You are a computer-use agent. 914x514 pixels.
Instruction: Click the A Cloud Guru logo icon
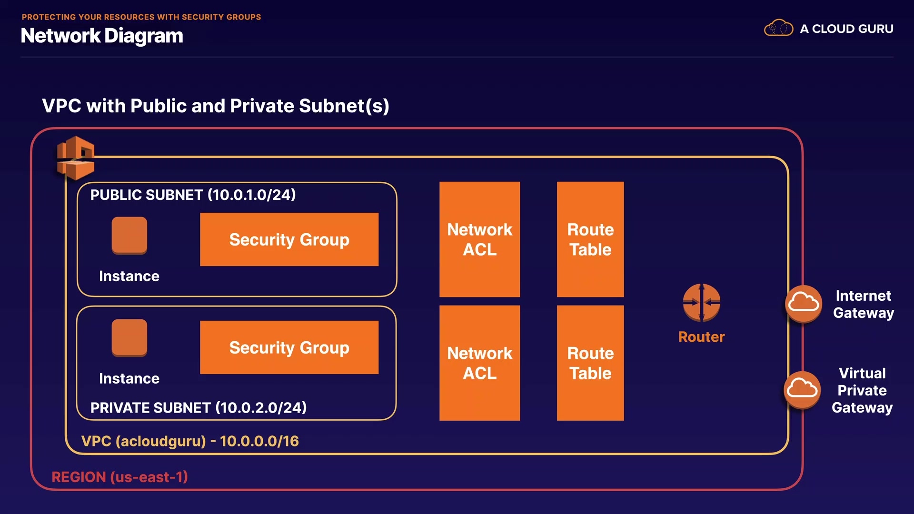point(778,29)
